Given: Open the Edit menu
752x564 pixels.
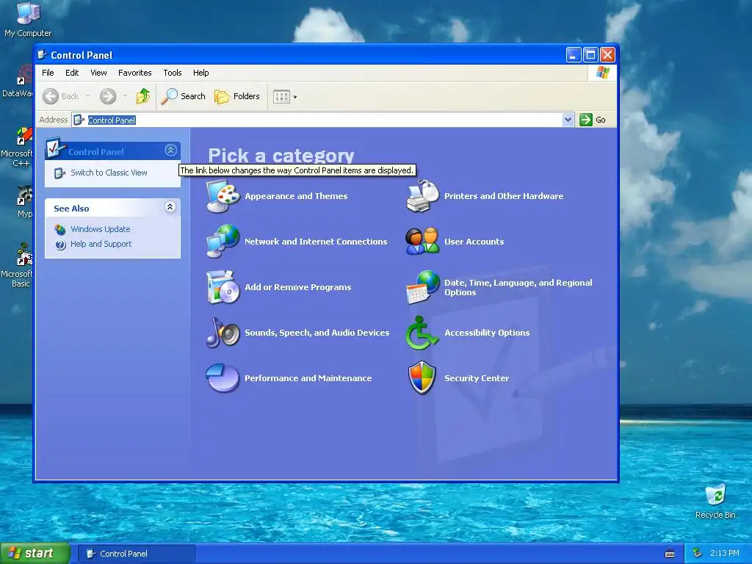Looking at the screenshot, I should click(72, 73).
